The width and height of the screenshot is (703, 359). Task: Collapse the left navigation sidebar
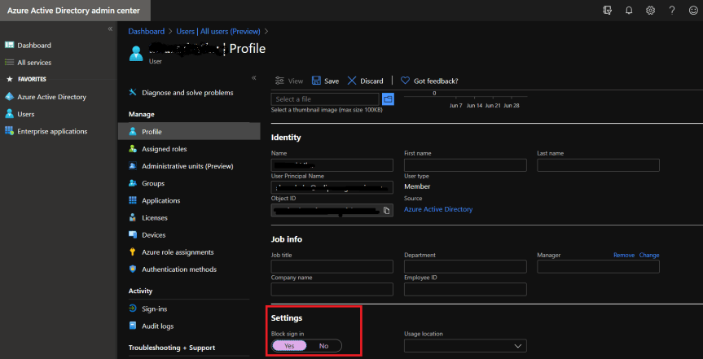(110, 29)
